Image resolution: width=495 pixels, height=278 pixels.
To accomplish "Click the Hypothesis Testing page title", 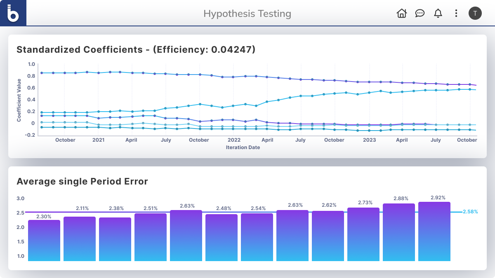I will [247, 14].
